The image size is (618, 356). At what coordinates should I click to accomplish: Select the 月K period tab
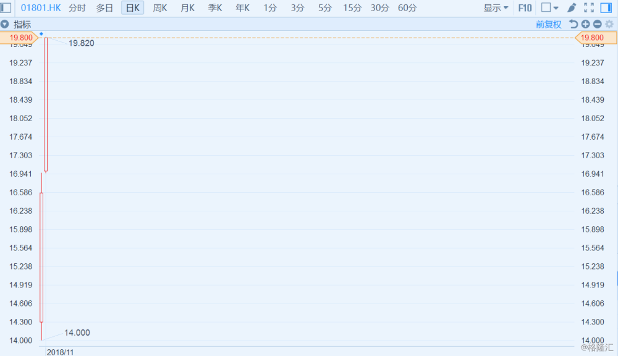[x=188, y=8]
